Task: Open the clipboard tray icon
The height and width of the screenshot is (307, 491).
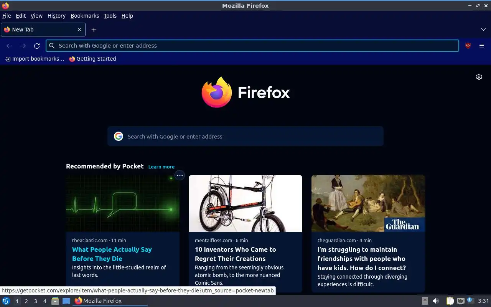Action: 450,301
